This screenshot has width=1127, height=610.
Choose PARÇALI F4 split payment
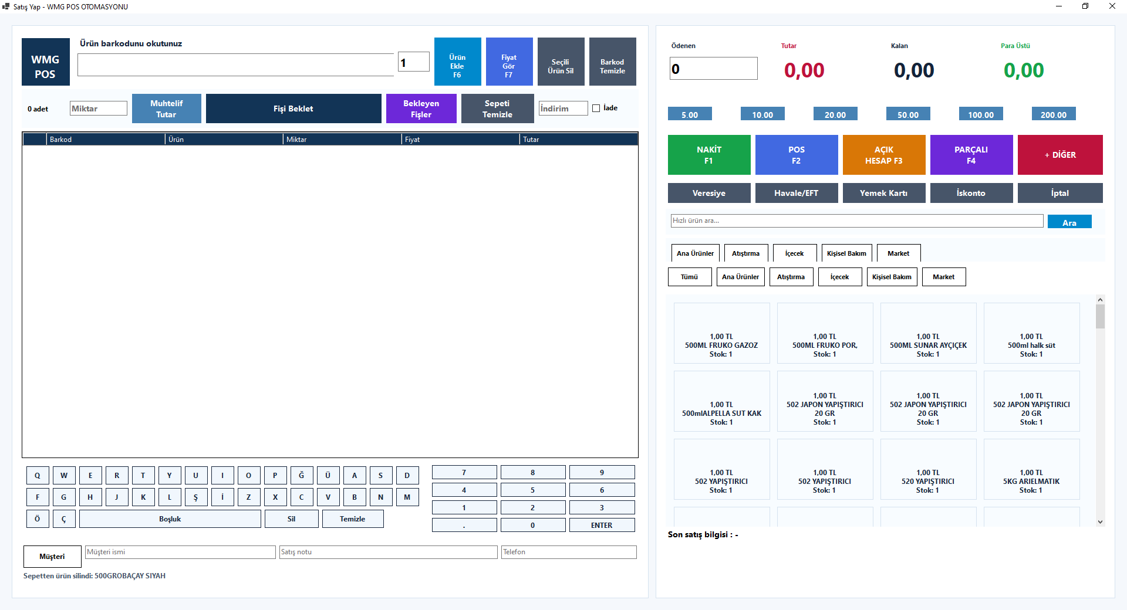tap(971, 155)
